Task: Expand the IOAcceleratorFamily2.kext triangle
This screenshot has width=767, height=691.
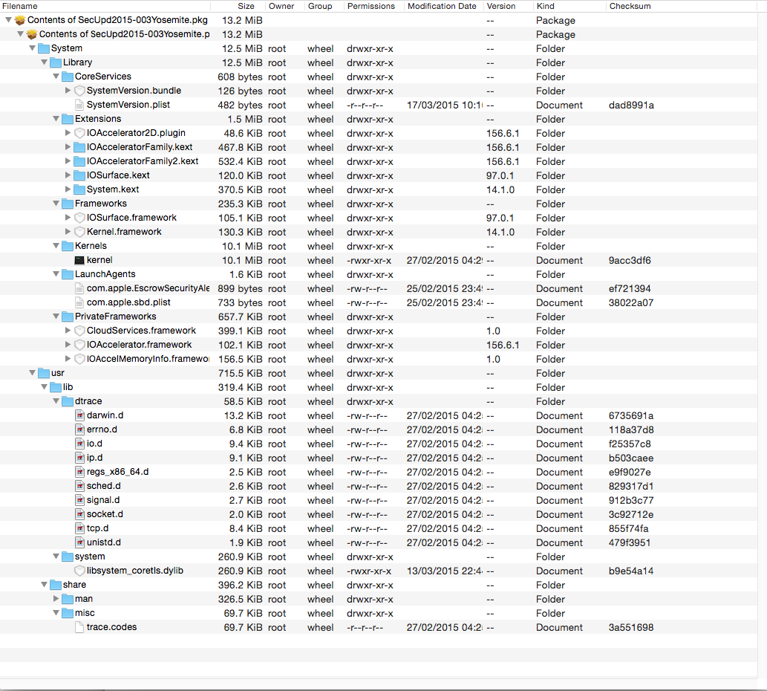Action: click(68, 161)
